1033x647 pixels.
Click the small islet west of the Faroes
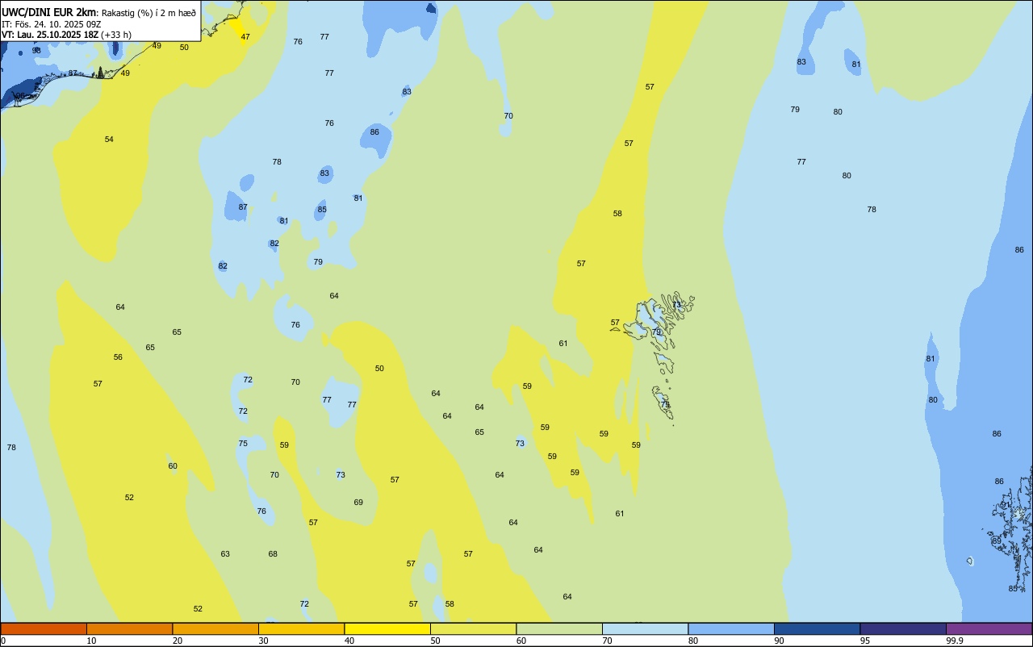point(616,328)
